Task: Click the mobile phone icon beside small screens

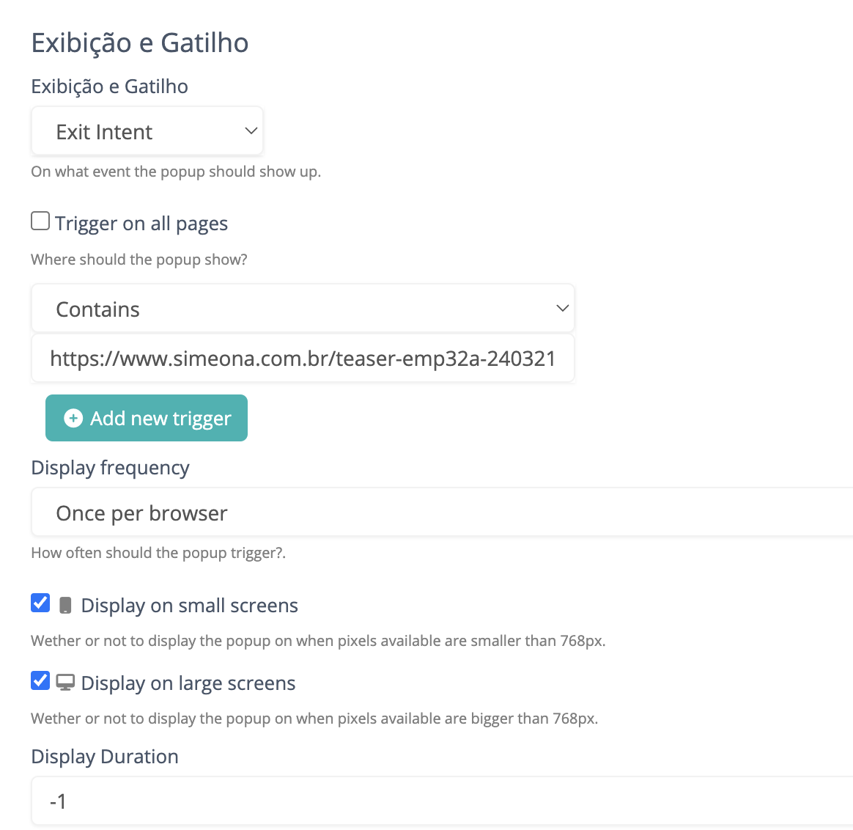Action: coord(65,605)
